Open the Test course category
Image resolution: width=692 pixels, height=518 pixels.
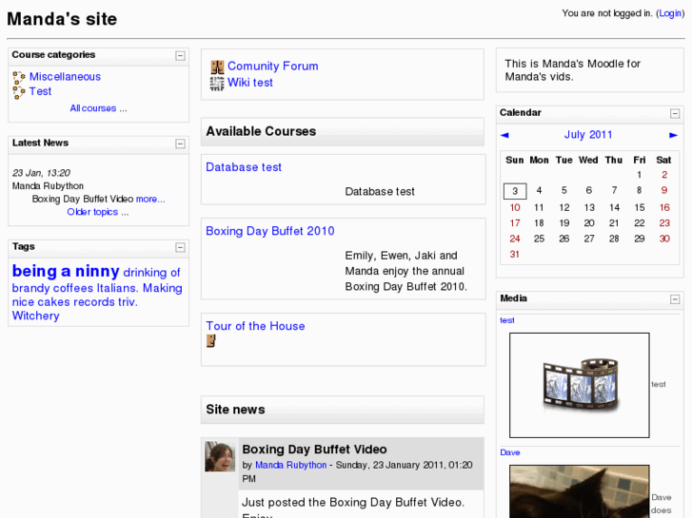pyautogui.click(x=40, y=91)
